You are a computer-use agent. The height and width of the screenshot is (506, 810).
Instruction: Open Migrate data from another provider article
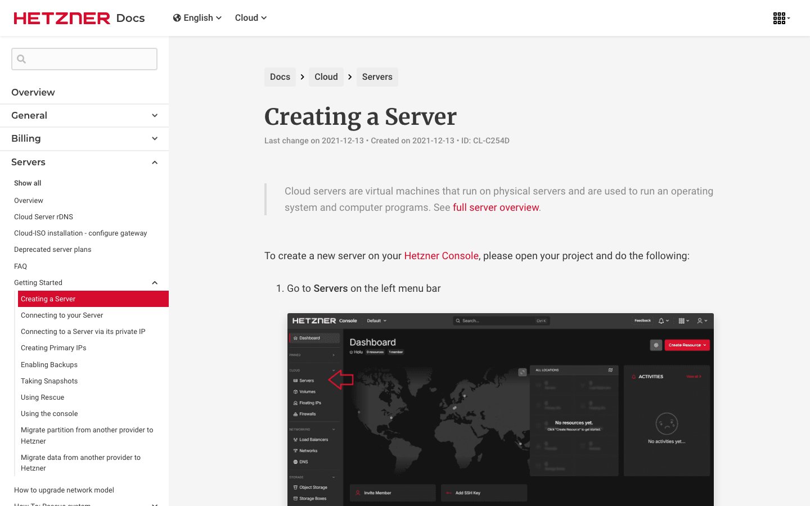[x=81, y=463]
